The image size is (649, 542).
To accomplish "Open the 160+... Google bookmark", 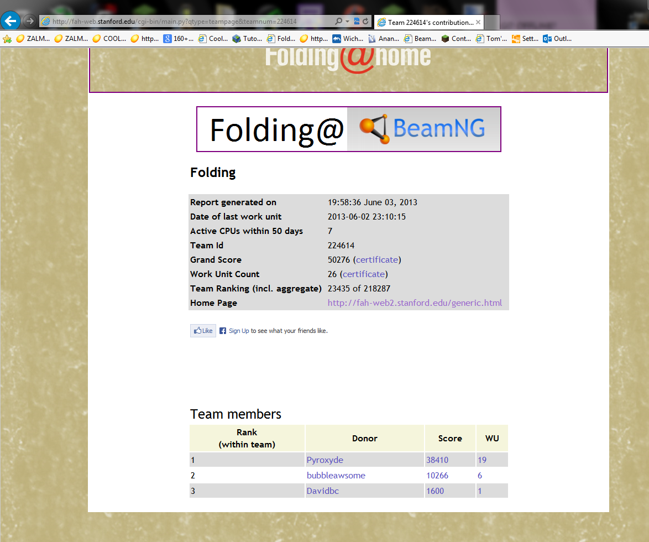I will (179, 39).
